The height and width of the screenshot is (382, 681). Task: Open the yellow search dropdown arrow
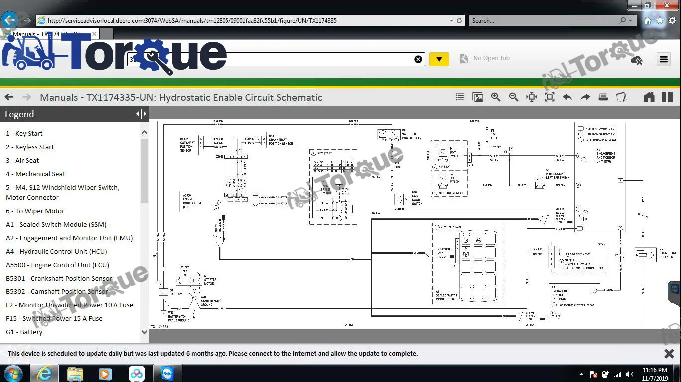point(439,59)
